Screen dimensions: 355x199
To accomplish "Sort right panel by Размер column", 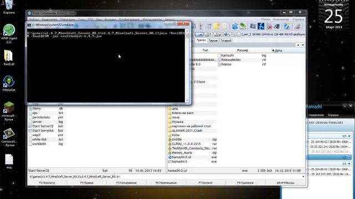I will tap(242, 50).
